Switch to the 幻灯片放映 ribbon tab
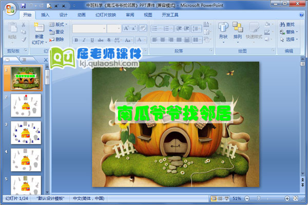This screenshot has width=308, height=205. [x=106, y=15]
